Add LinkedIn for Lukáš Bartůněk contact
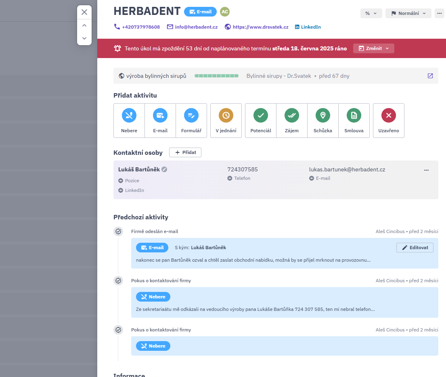The height and width of the screenshot is (377, 446). pos(131,190)
